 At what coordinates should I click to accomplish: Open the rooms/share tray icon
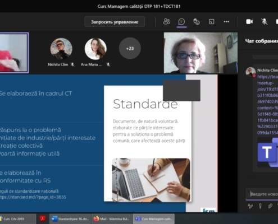click(211, 22)
